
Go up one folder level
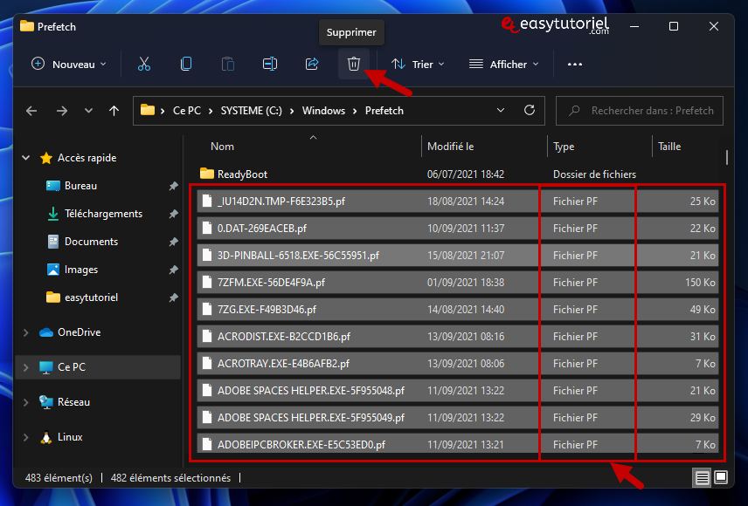pyautogui.click(x=114, y=111)
